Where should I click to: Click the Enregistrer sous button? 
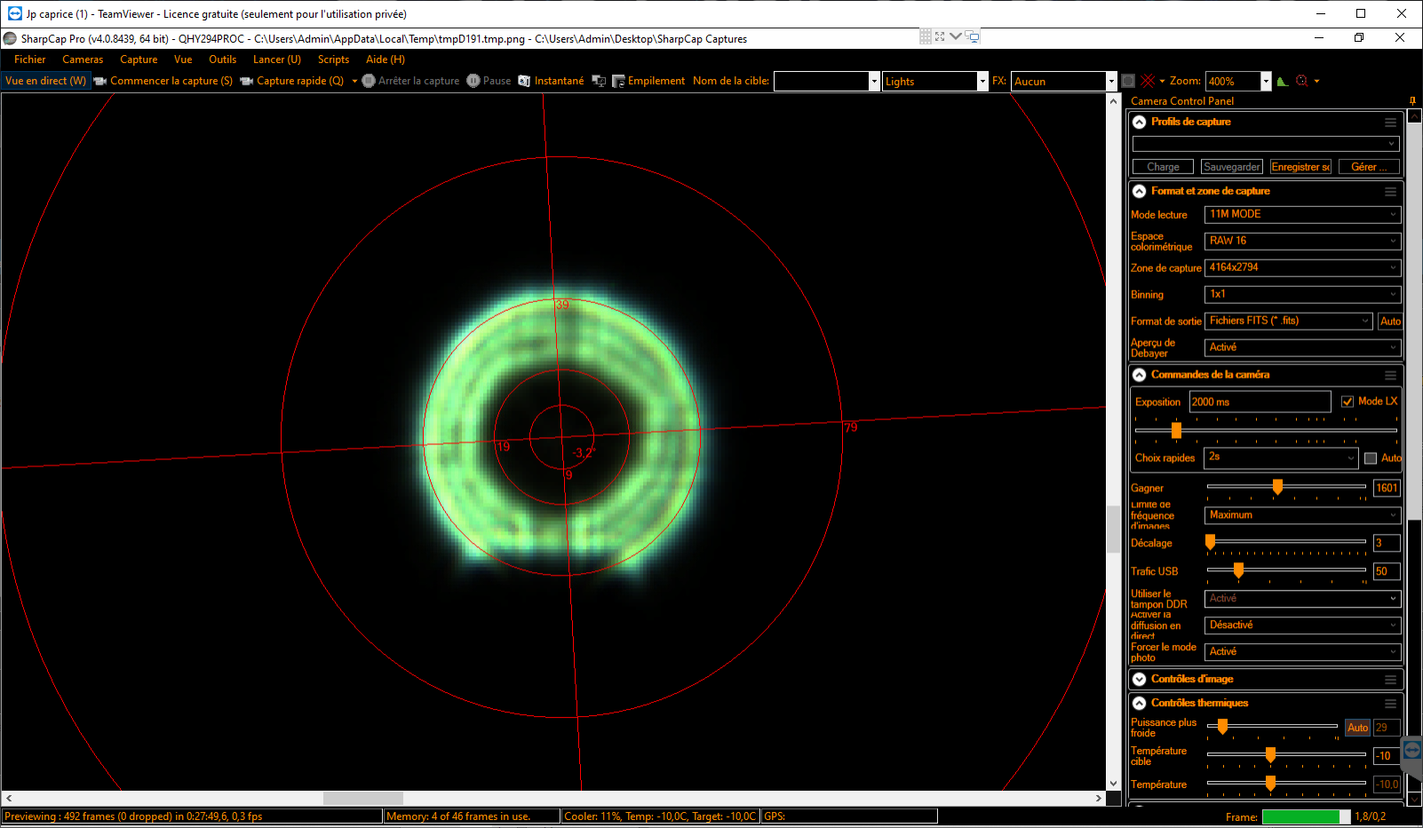[x=1300, y=167]
